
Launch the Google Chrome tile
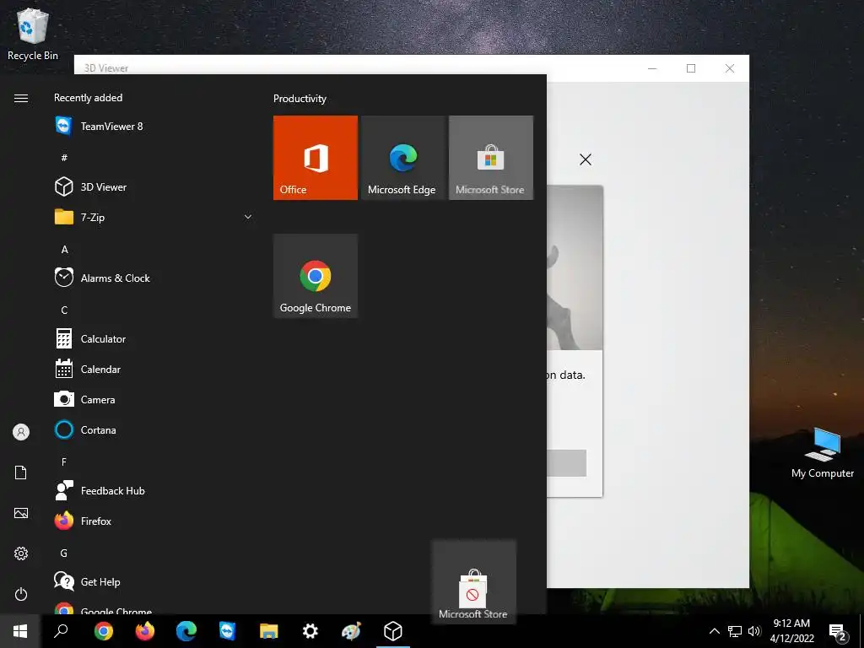[316, 276]
